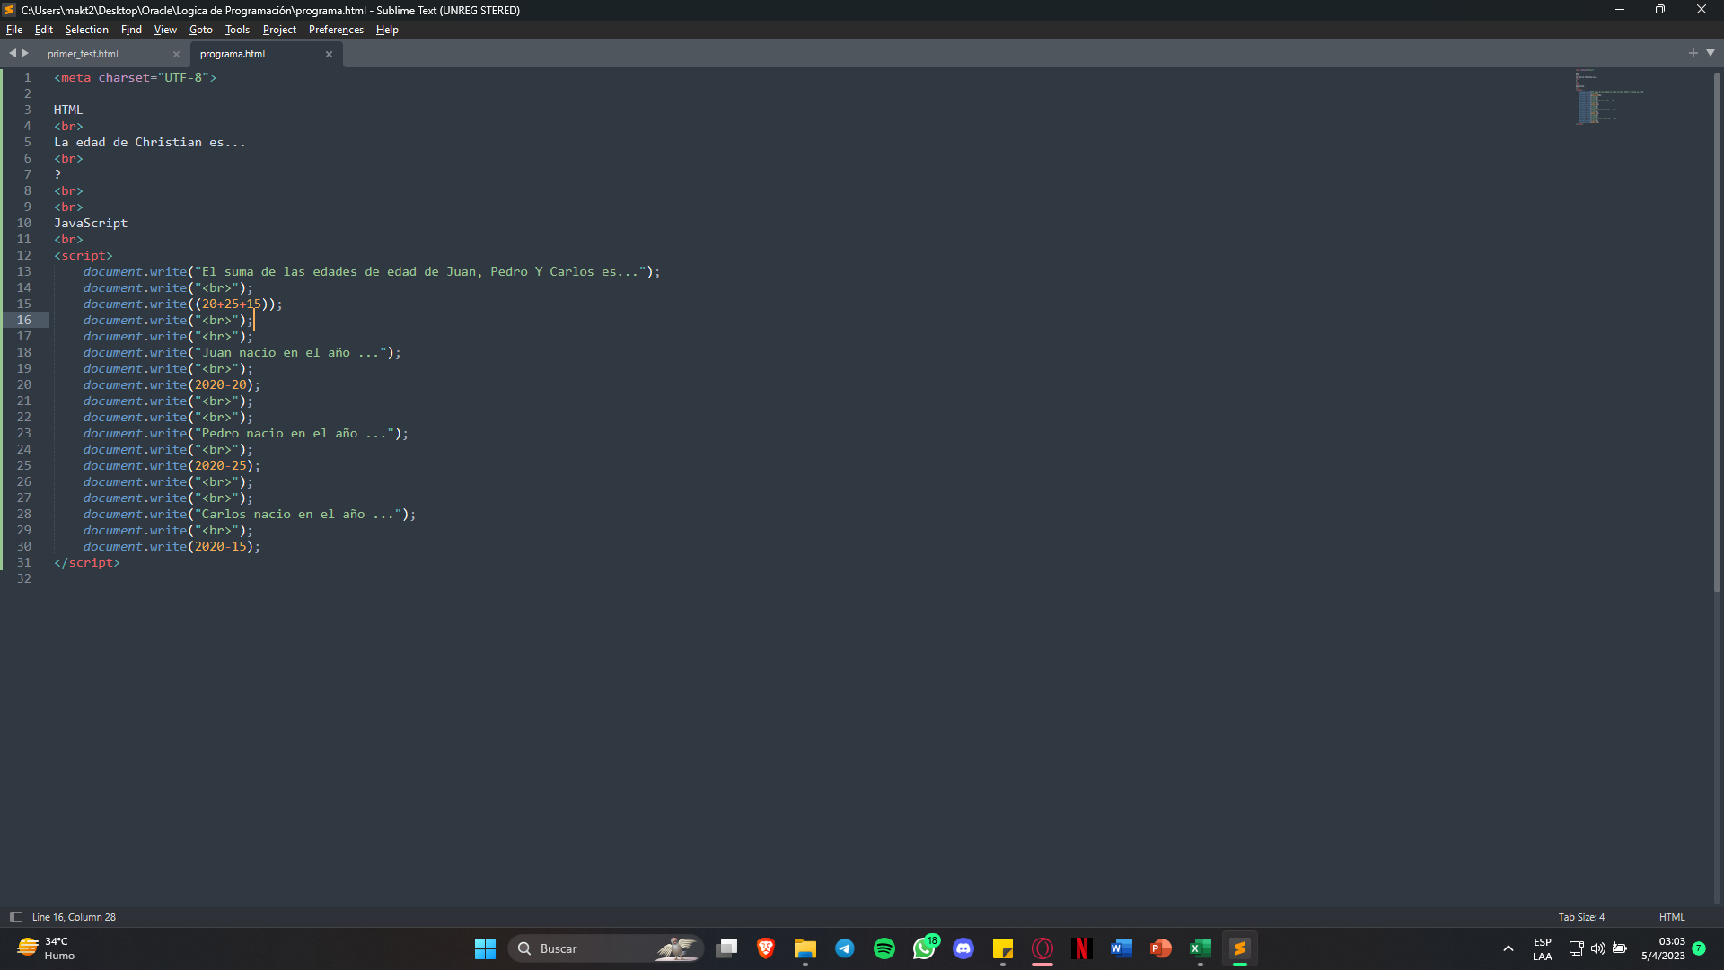Open Netflix from the taskbar
The width and height of the screenshot is (1724, 970).
click(x=1082, y=948)
